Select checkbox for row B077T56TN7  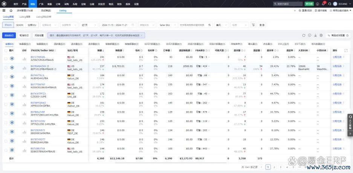pyautogui.click(x=6, y=86)
